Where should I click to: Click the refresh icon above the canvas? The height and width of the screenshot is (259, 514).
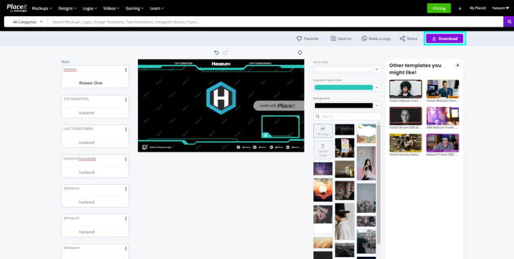tap(300, 52)
